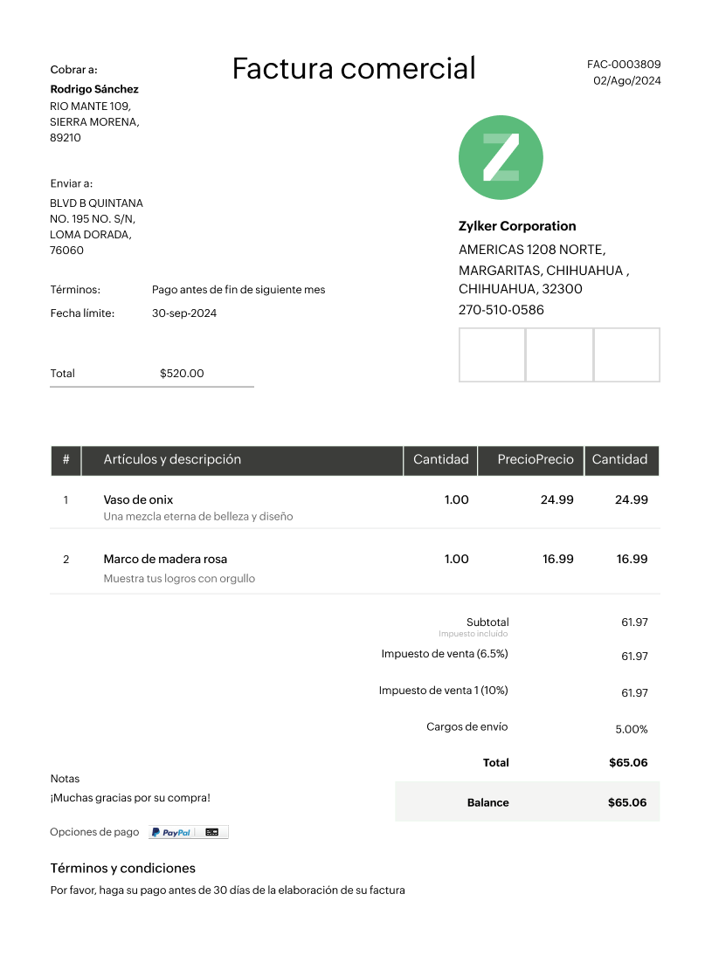Click customer name Rodrigo Sánchez
Image resolution: width=705 pixels, height=956 pixels.
pyautogui.click(x=94, y=89)
